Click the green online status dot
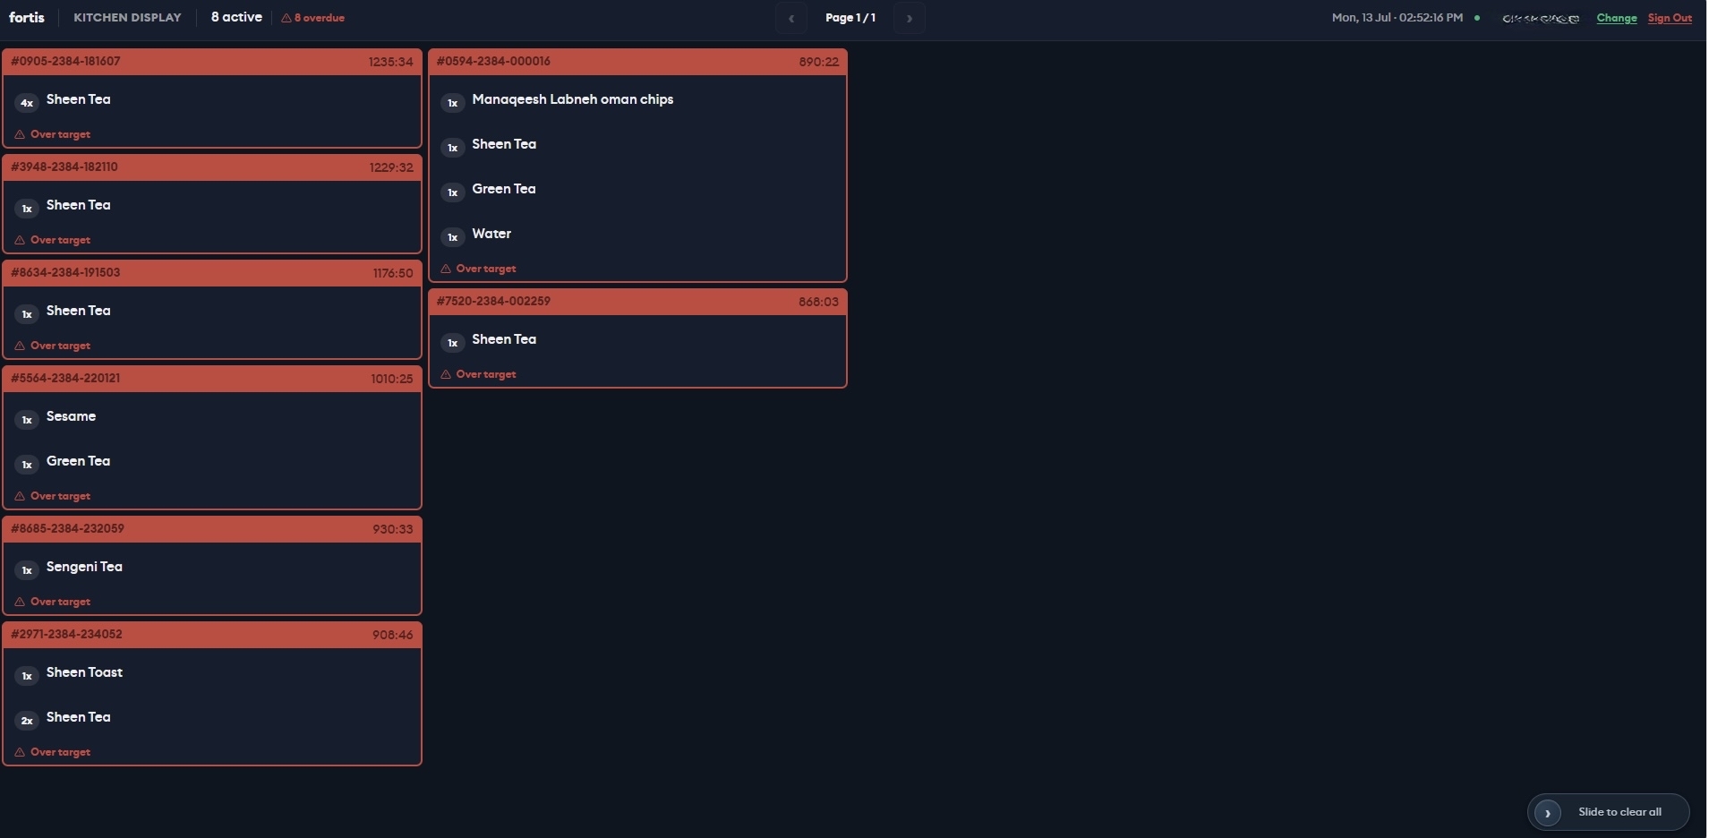Screen dimensions: 1709x838 (1477, 18)
